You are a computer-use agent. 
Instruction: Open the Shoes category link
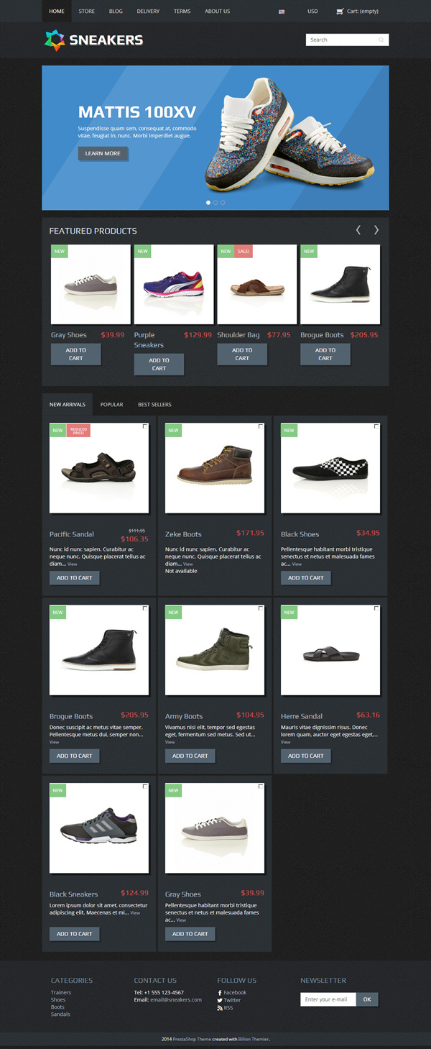click(58, 1000)
